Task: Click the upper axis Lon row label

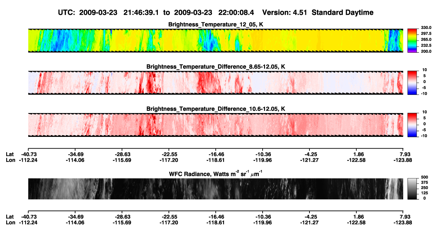Action: (10, 160)
